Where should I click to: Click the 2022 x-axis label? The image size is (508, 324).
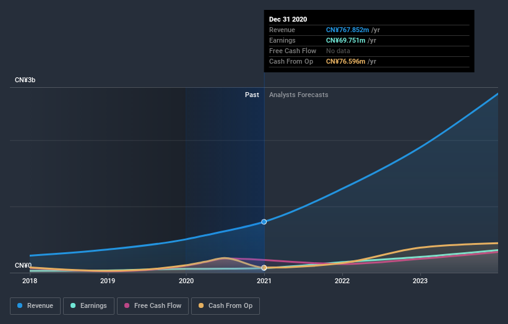pos(342,281)
